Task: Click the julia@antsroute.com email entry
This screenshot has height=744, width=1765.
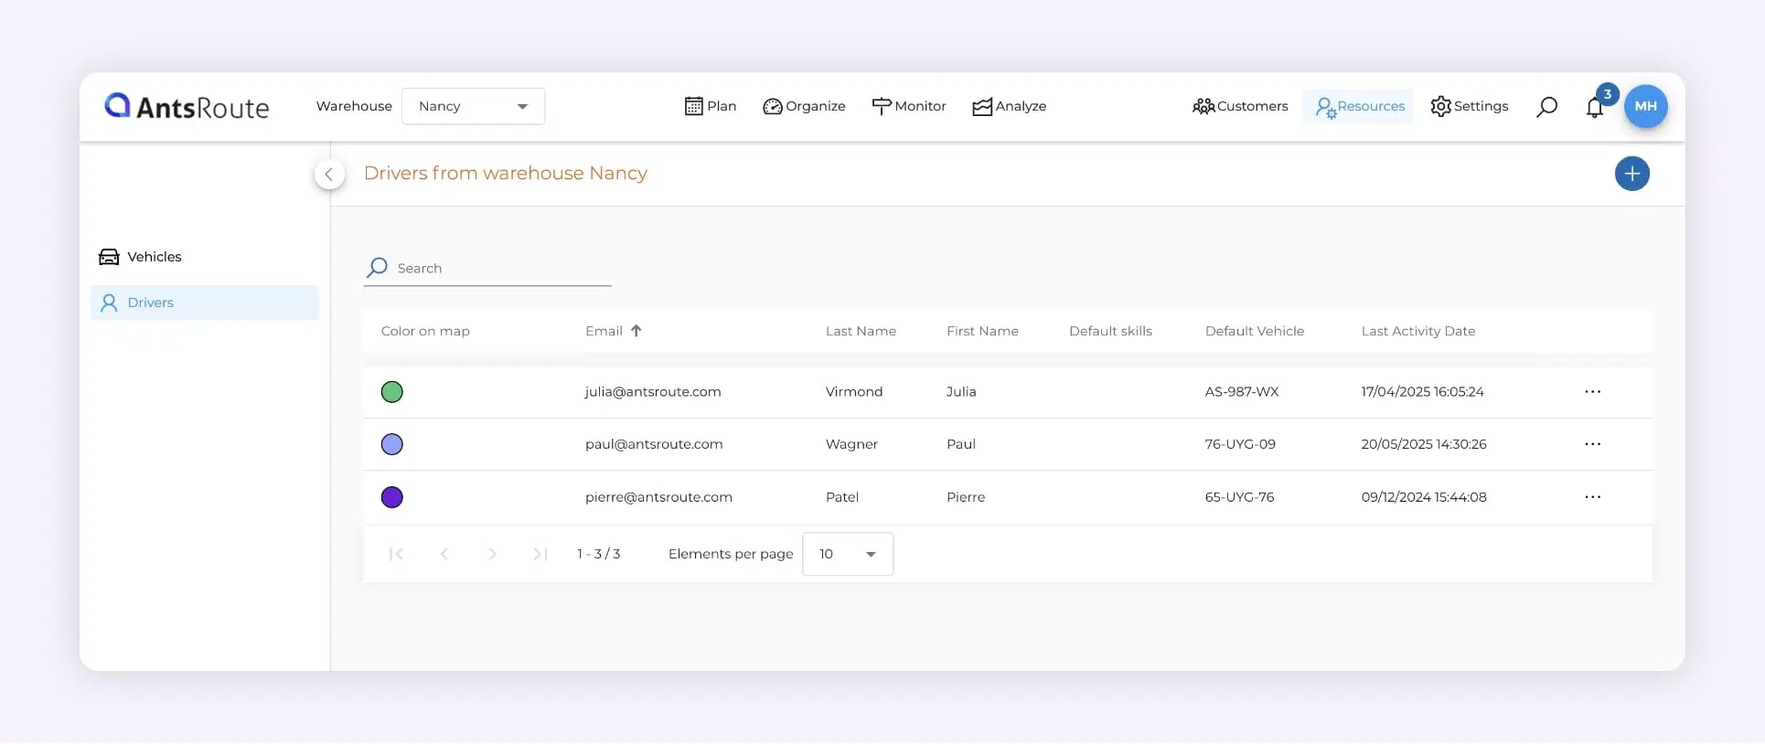Action: (653, 392)
